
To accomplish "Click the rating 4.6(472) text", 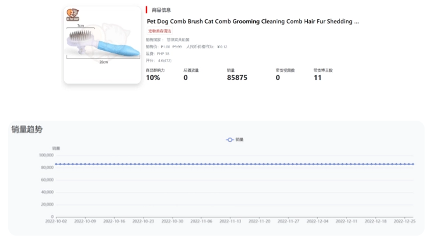I will [164, 60].
